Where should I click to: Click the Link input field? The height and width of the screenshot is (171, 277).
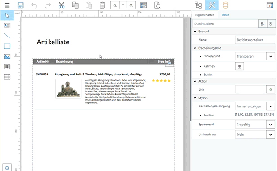tap(250, 90)
